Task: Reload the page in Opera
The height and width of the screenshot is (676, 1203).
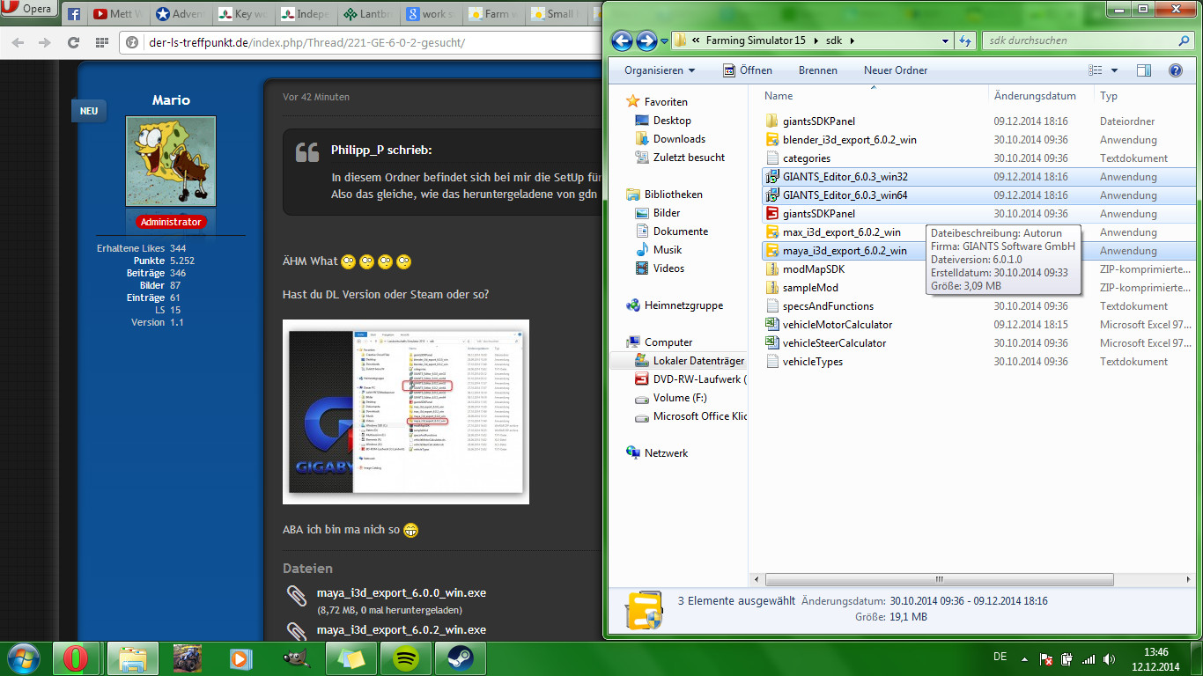Action: pos(73,42)
